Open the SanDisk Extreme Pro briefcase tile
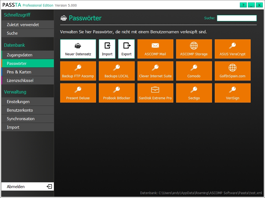This screenshot has width=265, height=198. [x=155, y=93]
